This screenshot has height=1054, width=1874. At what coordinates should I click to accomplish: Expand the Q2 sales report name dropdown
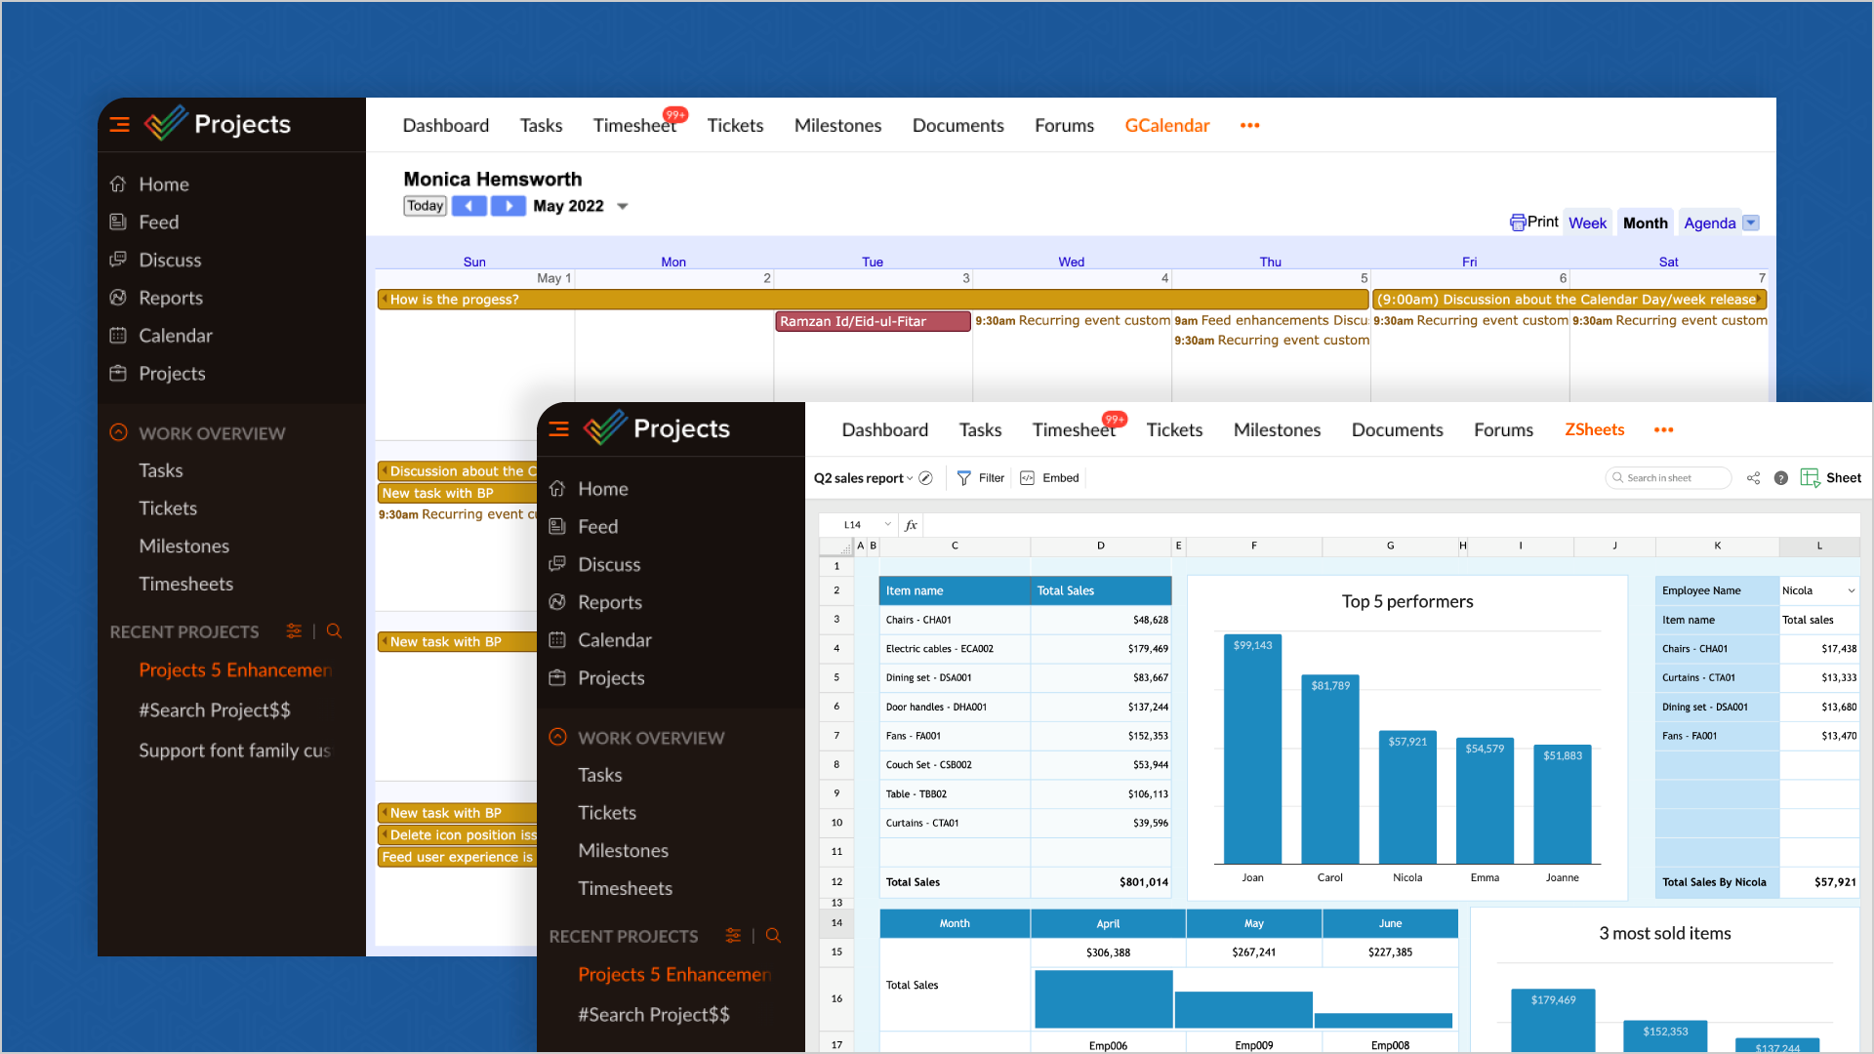[910, 478]
